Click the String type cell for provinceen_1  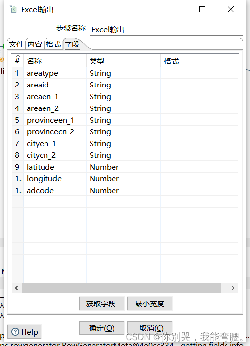pos(124,120)
